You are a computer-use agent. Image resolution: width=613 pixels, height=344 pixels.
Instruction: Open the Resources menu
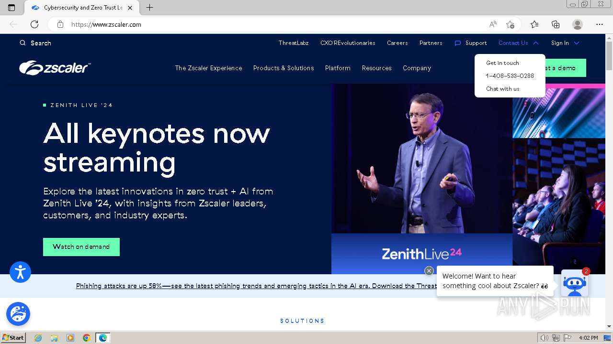(376, 68)
